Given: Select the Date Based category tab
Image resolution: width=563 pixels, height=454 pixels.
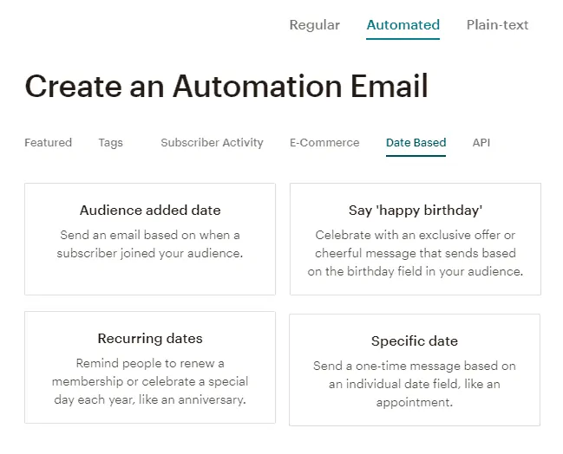Looking at the screenshot, I should point(416,142).
